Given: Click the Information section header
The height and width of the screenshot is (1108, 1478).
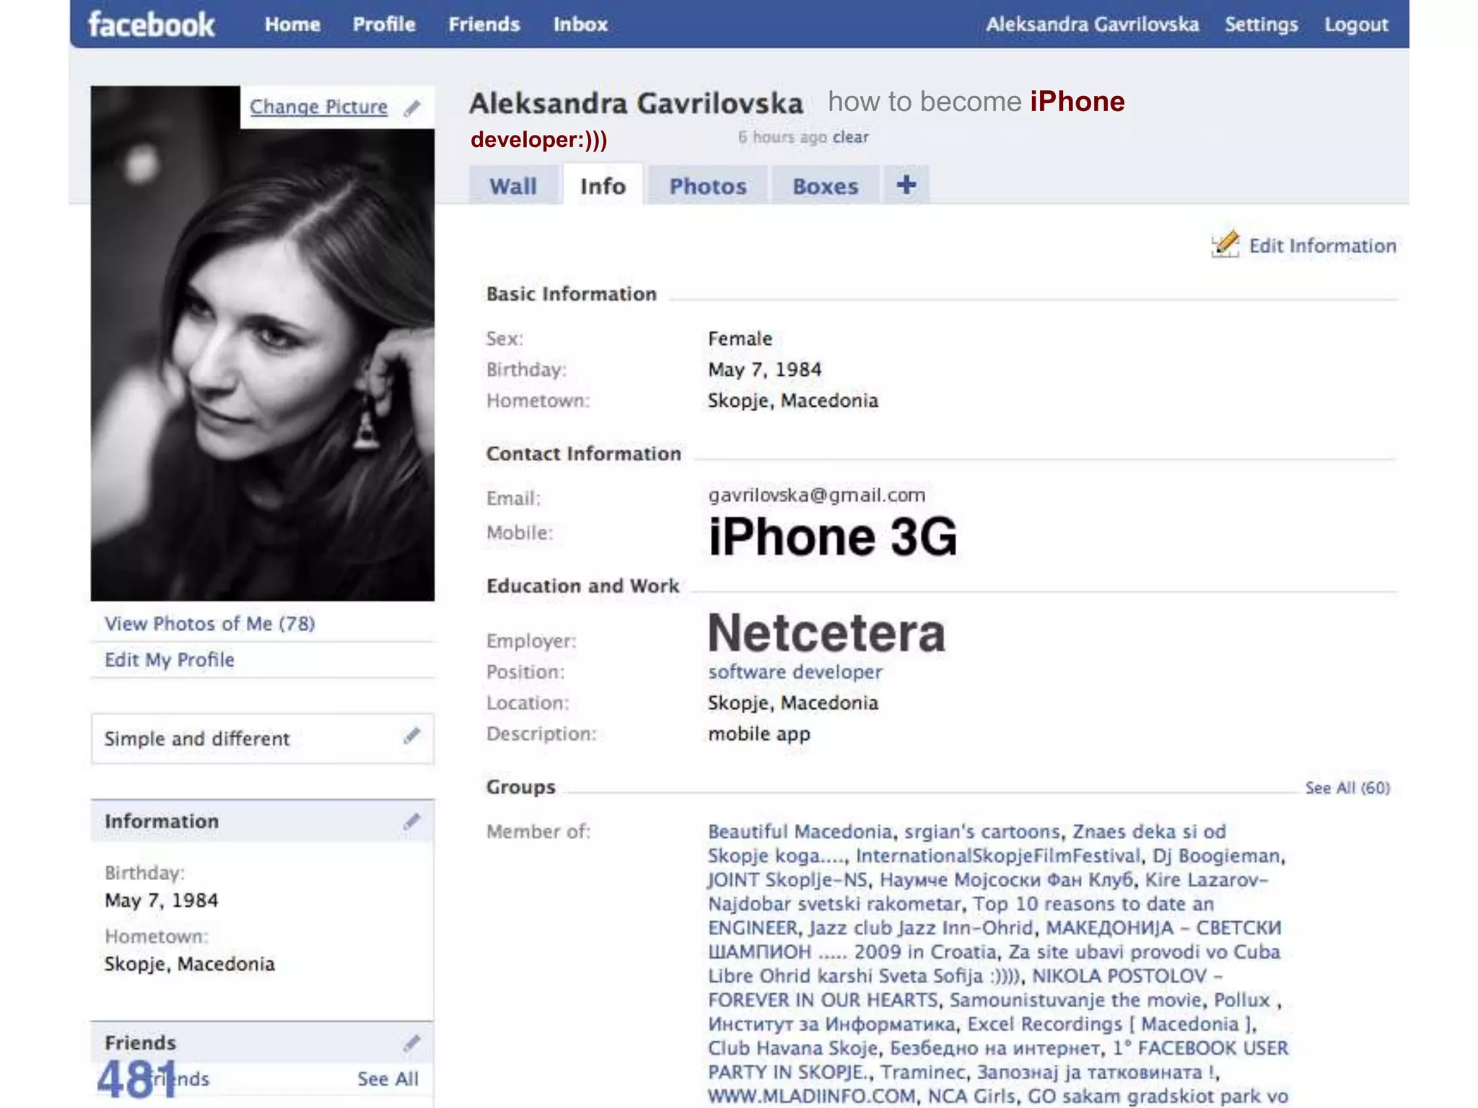Looking at the screenshot, I should click(263, 821).
